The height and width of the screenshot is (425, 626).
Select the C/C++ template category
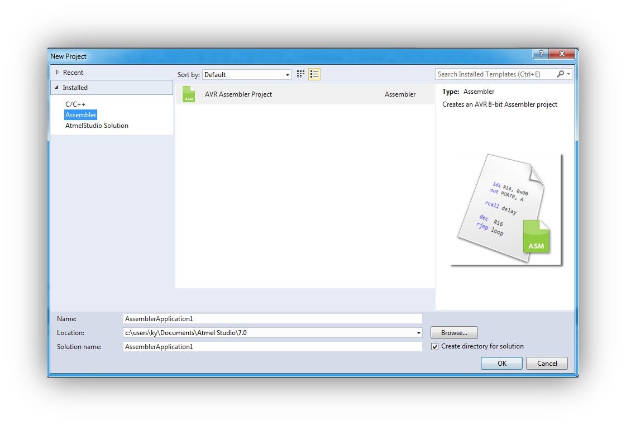coord(75,104)
